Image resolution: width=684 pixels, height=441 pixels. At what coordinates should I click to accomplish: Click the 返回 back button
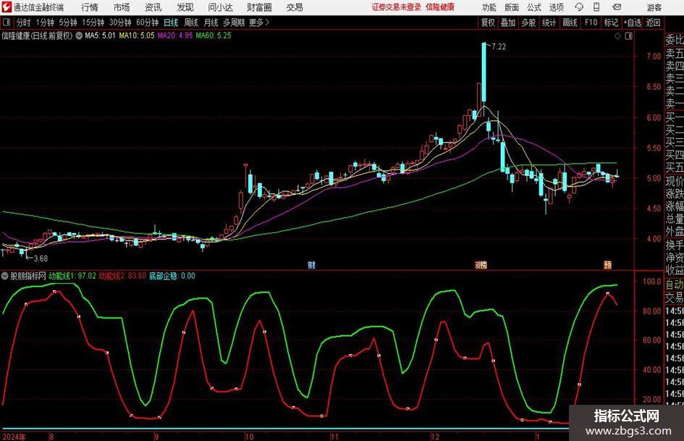click(x=653, y=22)
